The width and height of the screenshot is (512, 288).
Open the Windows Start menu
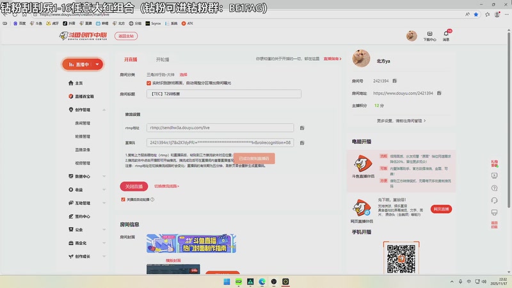(227, 282)
